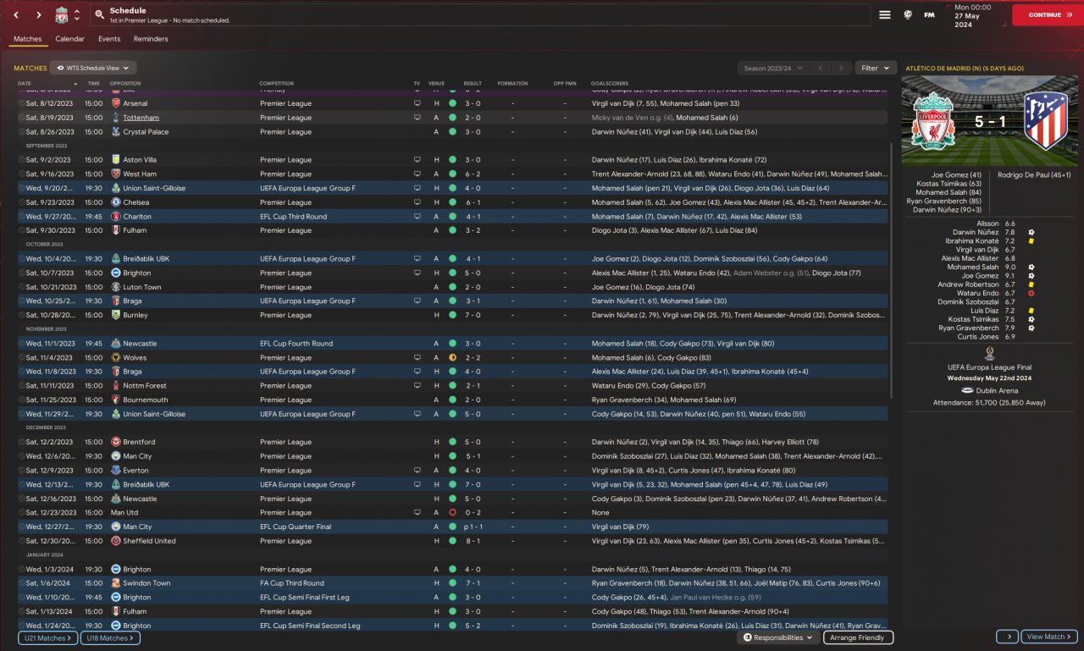
Task: Click the Burnley club crest
Action: point(116,315)
